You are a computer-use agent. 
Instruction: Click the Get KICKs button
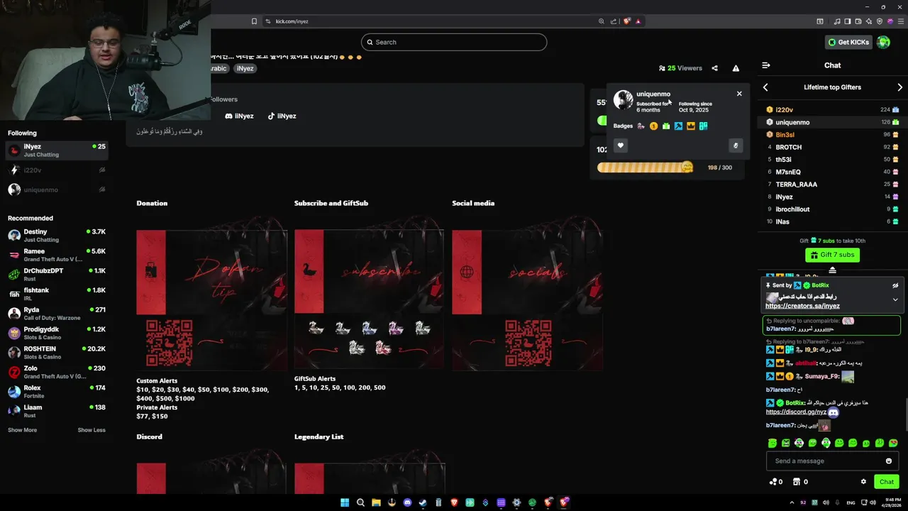848,42
